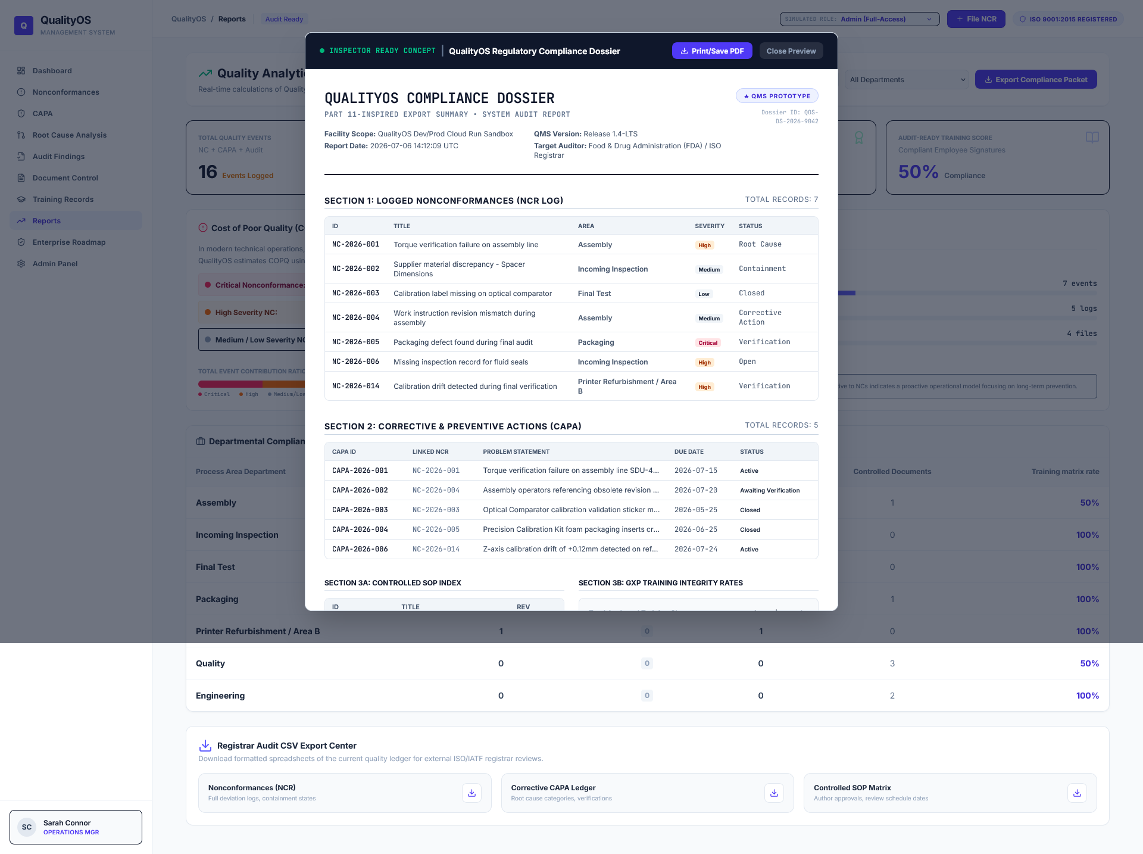Screen dimensions: 1143x854
Task: Click the Root Cause Analysis sidebar icon
Action: coord(21,135)
